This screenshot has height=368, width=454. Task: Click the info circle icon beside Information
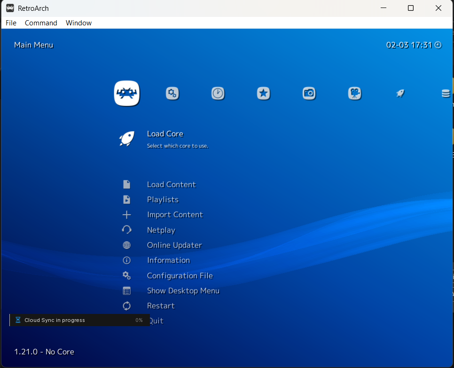pyautogui.click(x=126, y=260)
